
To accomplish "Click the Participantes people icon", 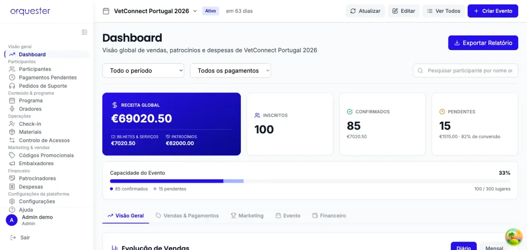I will pos(12,69).
